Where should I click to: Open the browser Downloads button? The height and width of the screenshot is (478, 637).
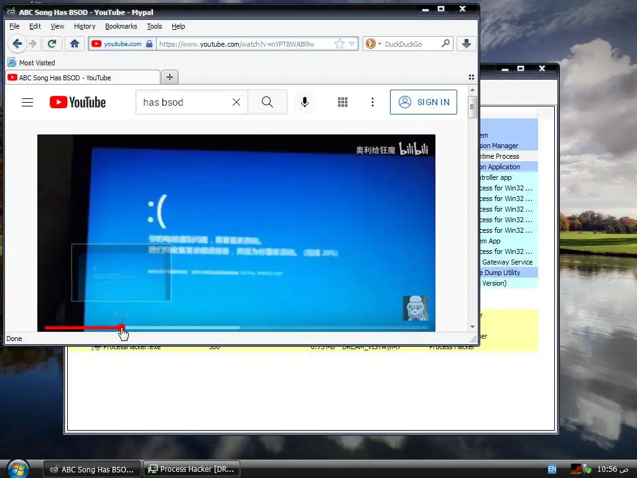tap(467, 44)
